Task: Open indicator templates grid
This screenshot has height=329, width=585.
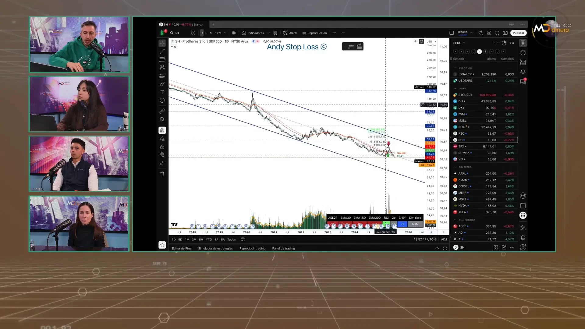Action: (275, 33)
